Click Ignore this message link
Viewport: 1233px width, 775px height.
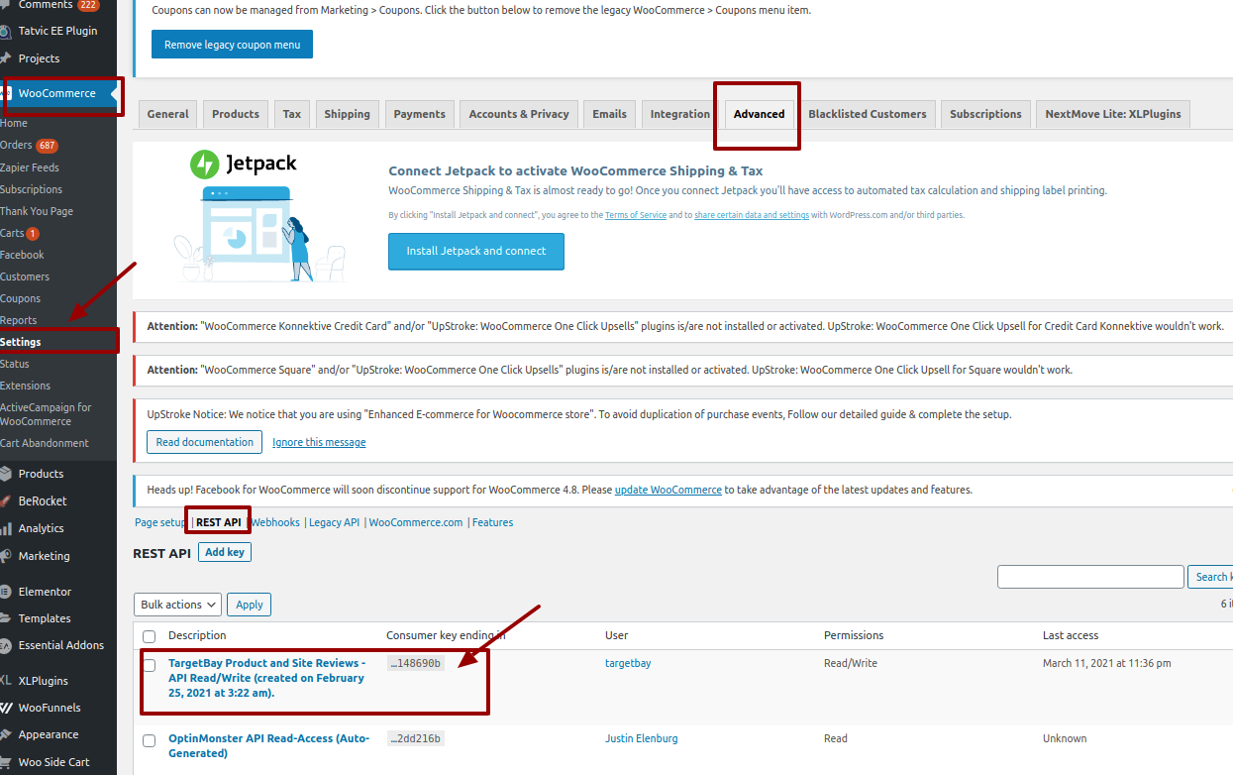[x=319, y=442]
